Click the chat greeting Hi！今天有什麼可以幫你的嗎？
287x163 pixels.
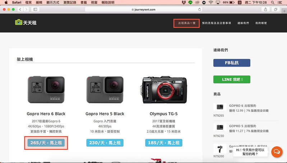250,152
